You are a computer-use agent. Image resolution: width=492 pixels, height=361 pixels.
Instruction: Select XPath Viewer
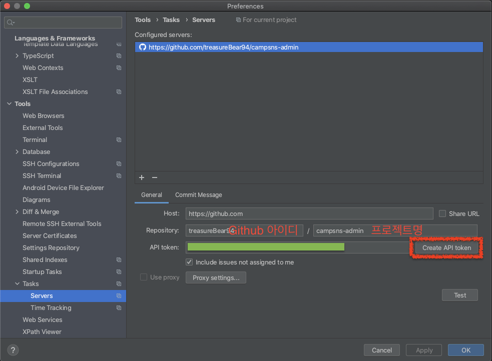pos(42,332)
